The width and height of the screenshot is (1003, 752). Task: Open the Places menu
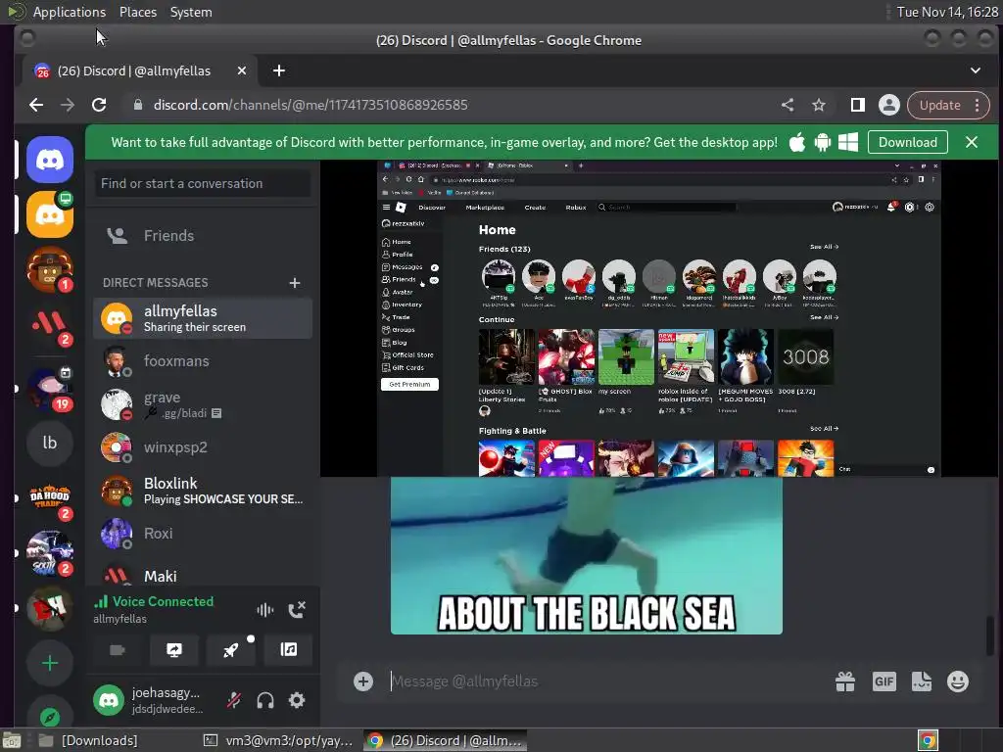pos(138,12)
